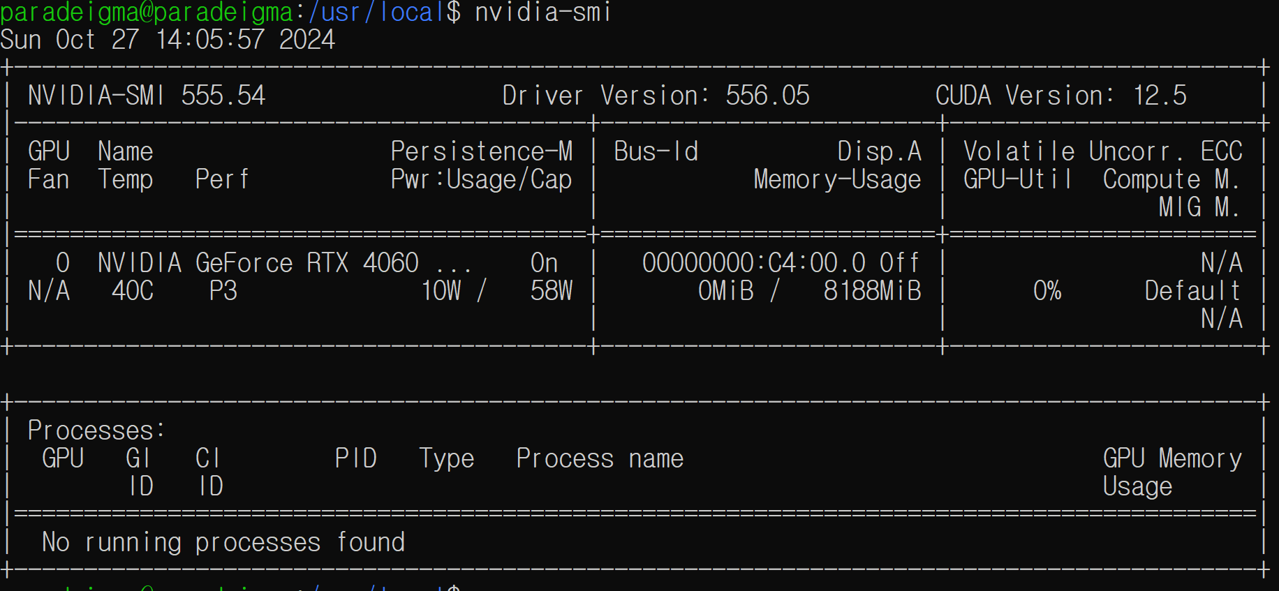1279x591 pixels.
Task: Click the "Bus-Id" column header
Action: tap(656, 151)
